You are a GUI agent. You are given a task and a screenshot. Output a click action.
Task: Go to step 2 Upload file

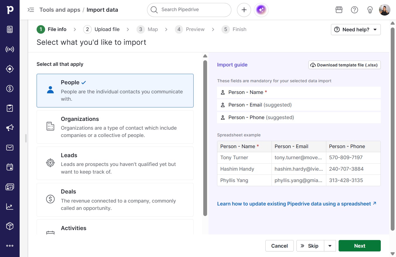pos(101,29)
